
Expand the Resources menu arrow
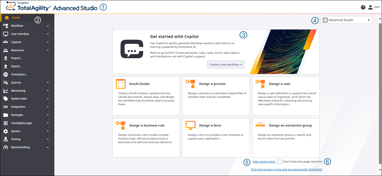pos(48,50)
